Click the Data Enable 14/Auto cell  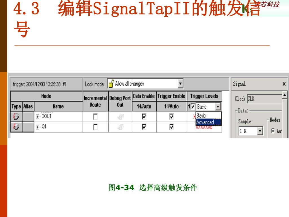144,107
